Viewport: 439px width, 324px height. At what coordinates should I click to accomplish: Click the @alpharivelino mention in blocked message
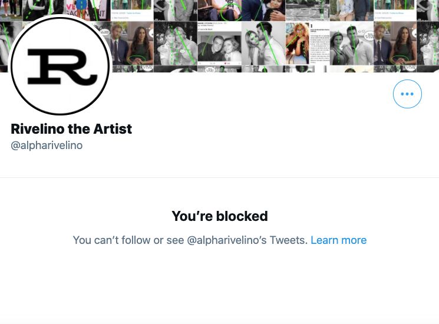[226, 240]
